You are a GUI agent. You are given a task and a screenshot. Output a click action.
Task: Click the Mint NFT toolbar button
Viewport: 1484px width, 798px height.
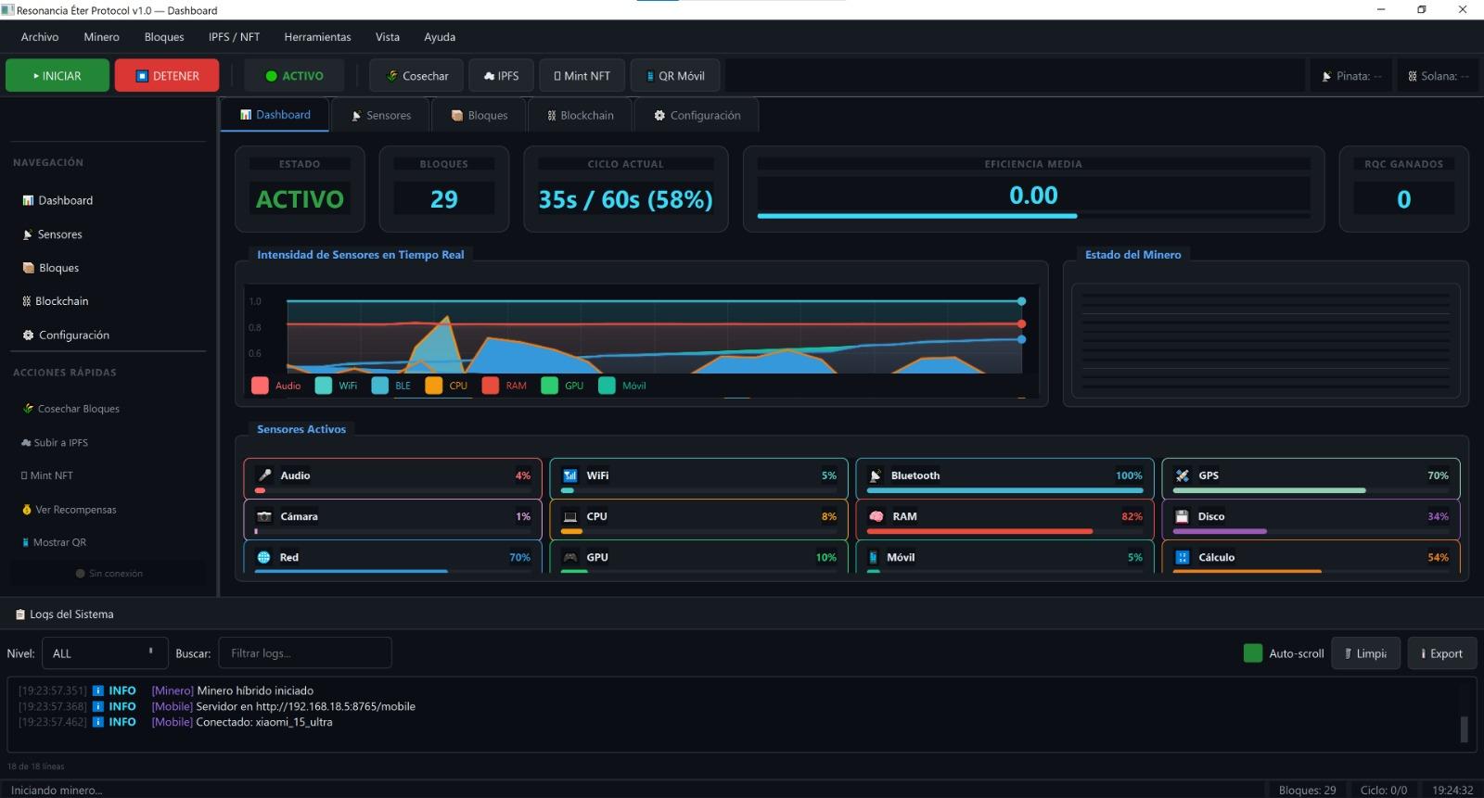pyautogui.click(x=582, y=76)
